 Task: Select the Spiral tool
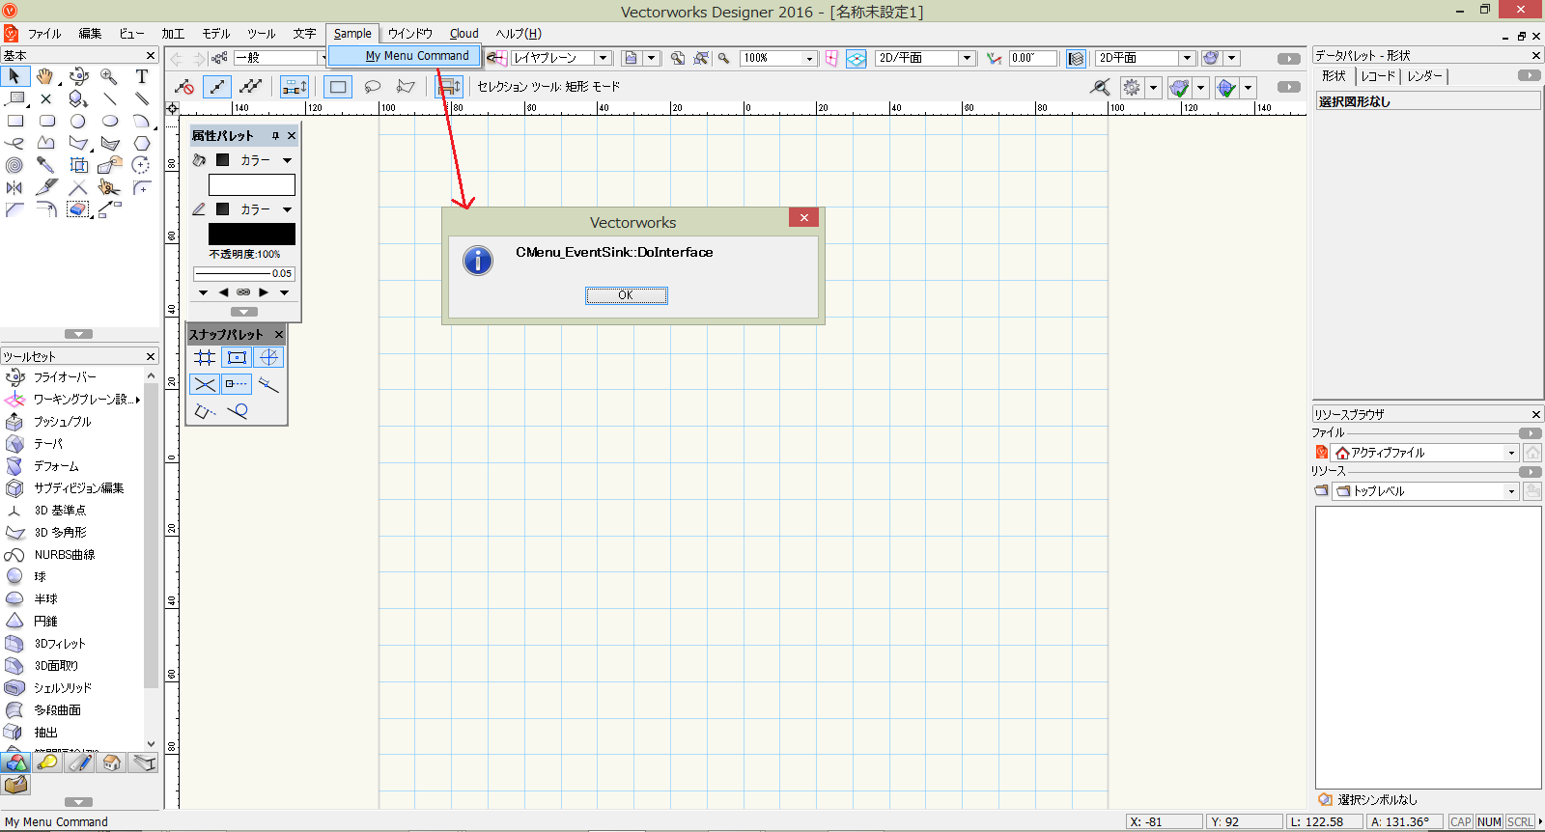tap(14, 165)
